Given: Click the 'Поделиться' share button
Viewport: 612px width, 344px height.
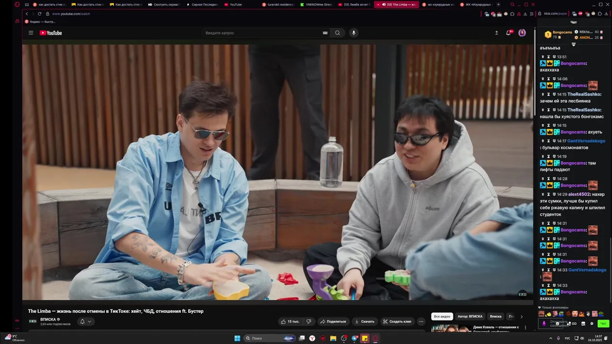Looking at the screenshot, I should click(x=333, y=322).
